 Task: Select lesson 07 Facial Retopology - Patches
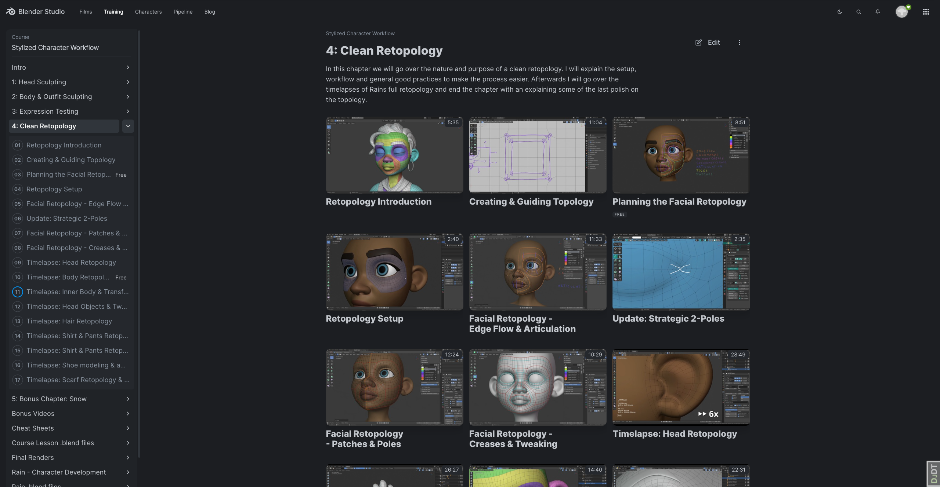[71, 233]
